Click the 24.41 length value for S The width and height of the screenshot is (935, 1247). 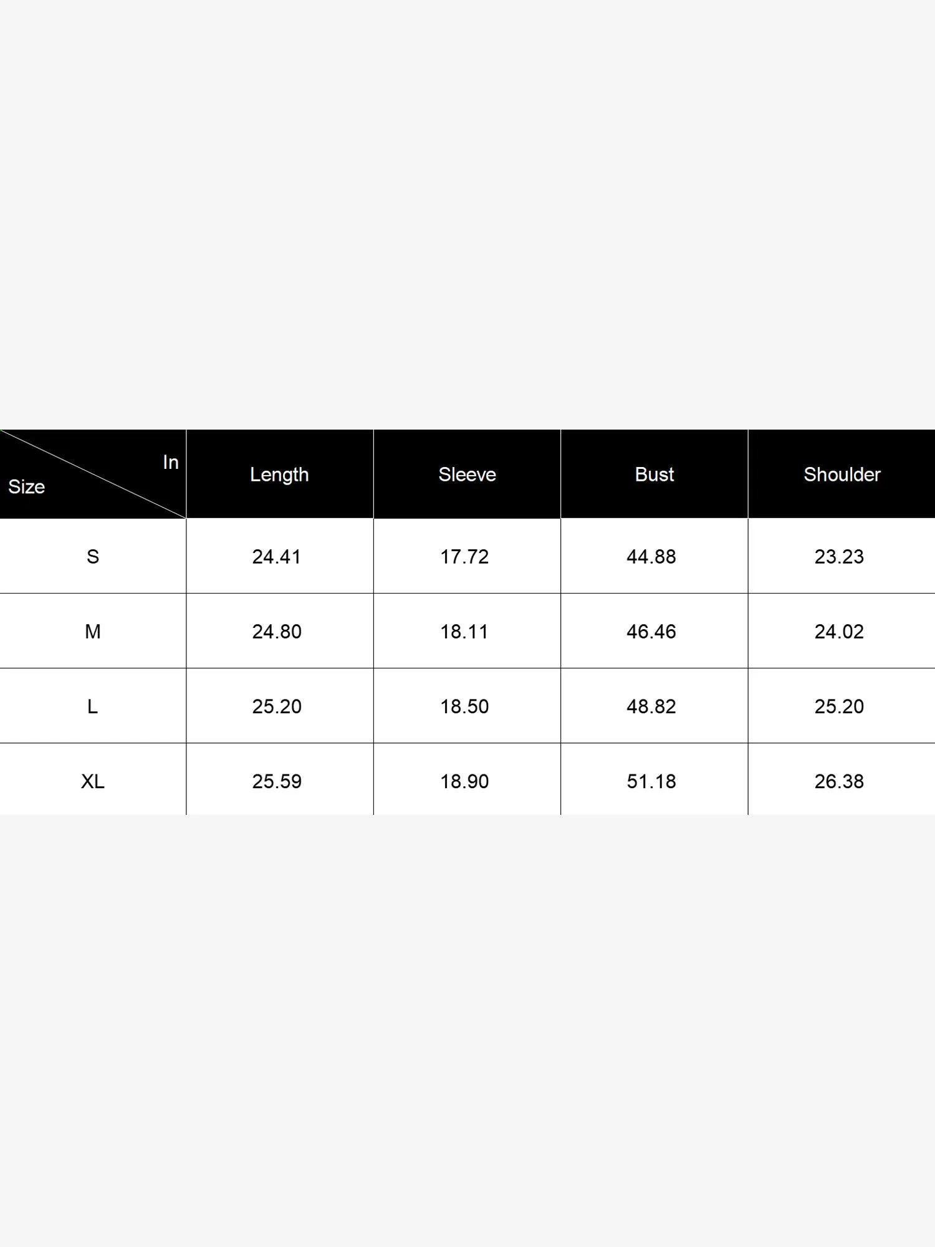pyautogui.click(x=276, y=556)
